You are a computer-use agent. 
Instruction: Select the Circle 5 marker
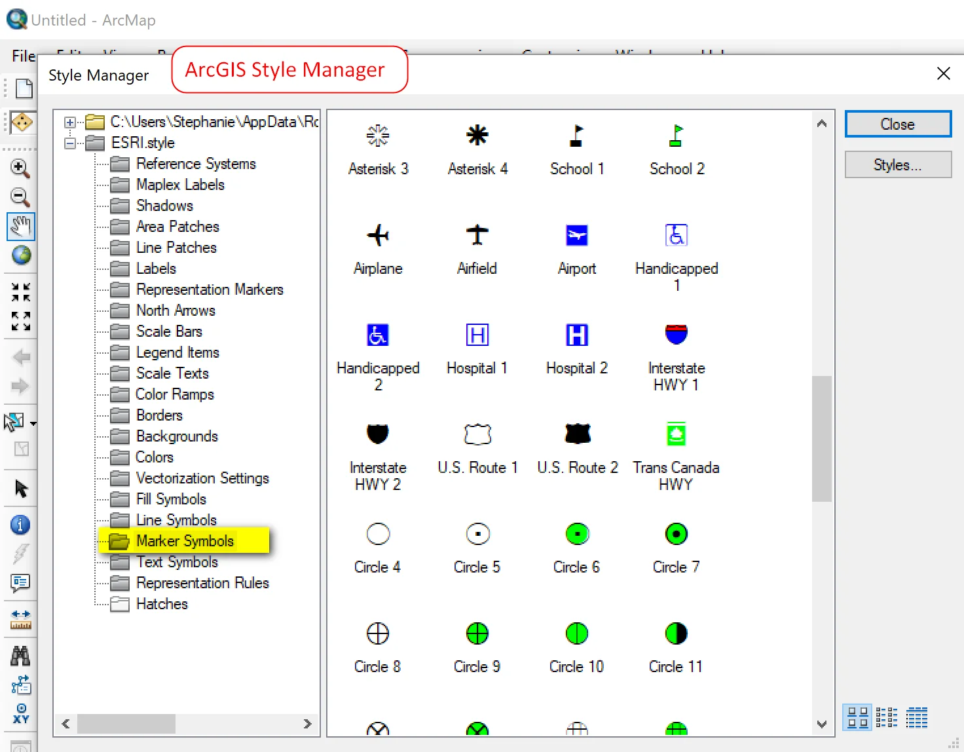[x=477, y=534]
